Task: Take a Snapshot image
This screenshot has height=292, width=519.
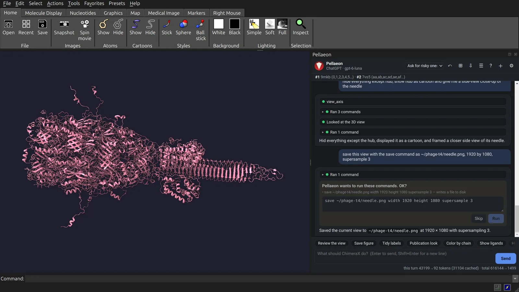Action: tap(64, 27)
